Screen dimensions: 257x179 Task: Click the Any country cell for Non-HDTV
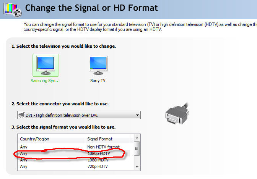24,147
